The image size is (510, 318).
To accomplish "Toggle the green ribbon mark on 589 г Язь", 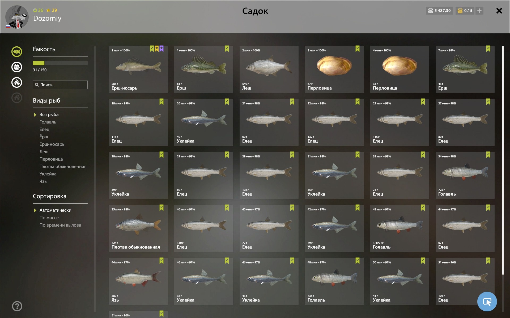I will pos(161,261).
